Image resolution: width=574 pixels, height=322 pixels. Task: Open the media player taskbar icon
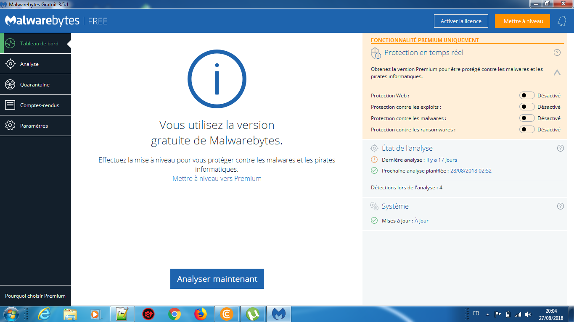pos(96,314)
